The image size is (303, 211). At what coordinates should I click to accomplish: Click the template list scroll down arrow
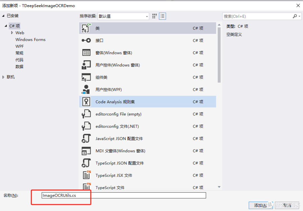(x=219, y=187)
